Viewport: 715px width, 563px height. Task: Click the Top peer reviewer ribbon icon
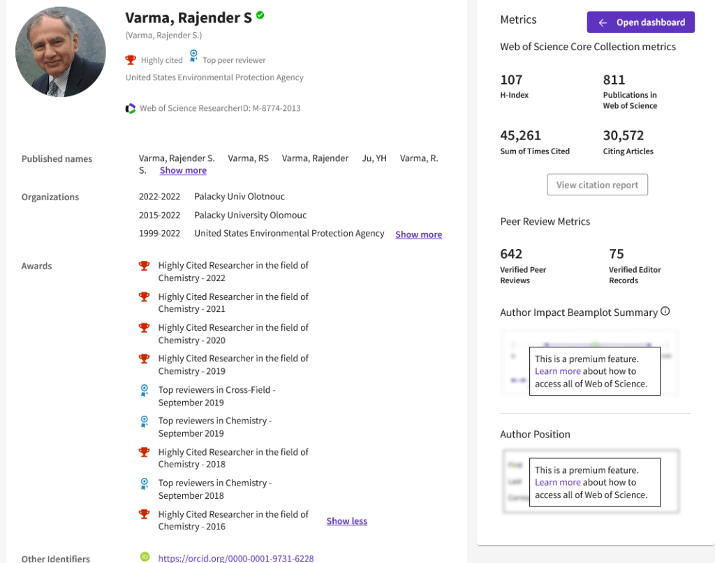[193, 57]
